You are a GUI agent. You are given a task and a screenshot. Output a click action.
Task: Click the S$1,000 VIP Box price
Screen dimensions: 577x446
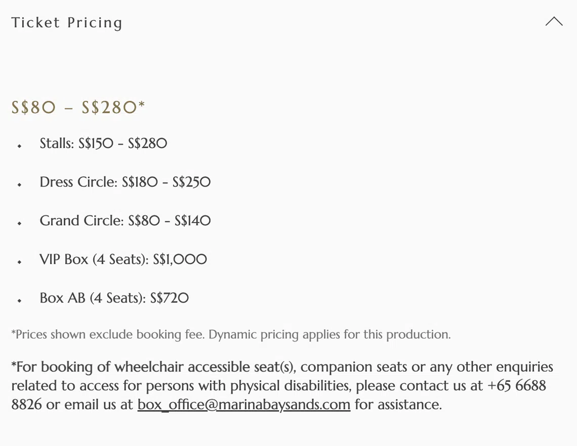coord(180,260)
